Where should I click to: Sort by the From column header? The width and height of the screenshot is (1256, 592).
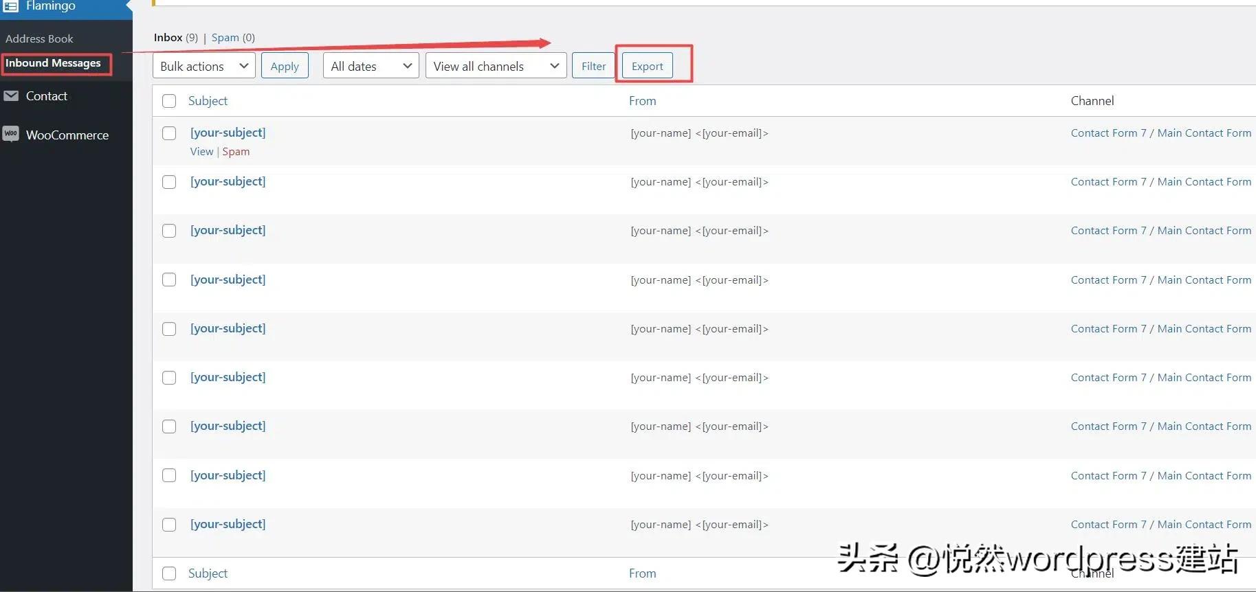pyautogui.click(x=642, y=101)
